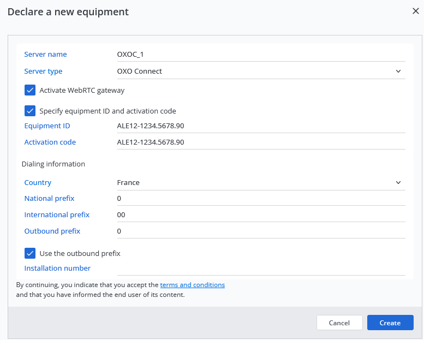Edit the Equipment ID field
The image size is (424, 340).
[x=260, y=126]
